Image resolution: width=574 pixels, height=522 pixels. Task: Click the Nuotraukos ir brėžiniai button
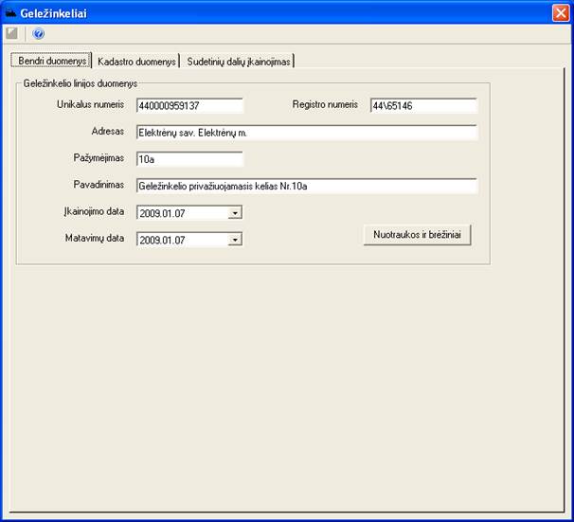click(x=417, y=235)
